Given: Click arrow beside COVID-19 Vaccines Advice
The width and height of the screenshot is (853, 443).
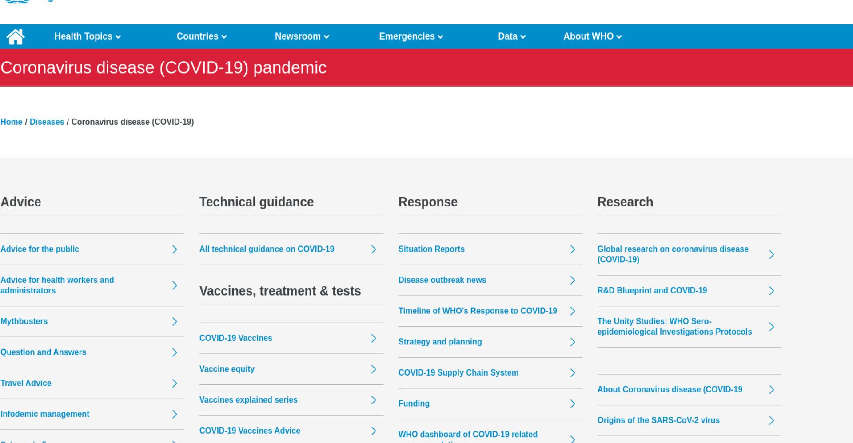Looking at the screenshot, I should 374,431.
